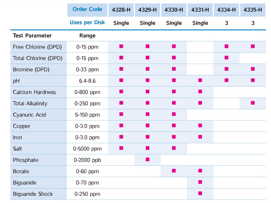Select Free Chlorine marker under 4335-H

tap(253, 46)
